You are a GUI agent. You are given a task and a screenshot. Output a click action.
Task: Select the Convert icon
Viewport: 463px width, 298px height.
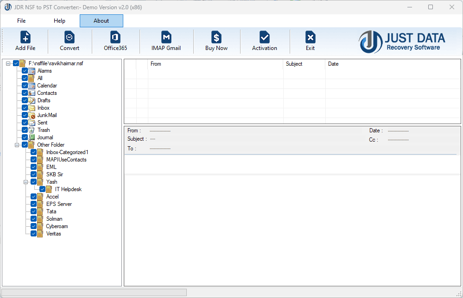tap(69, 41)
